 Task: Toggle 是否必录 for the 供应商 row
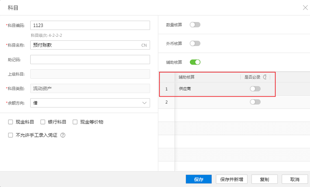tap(255, 89)
